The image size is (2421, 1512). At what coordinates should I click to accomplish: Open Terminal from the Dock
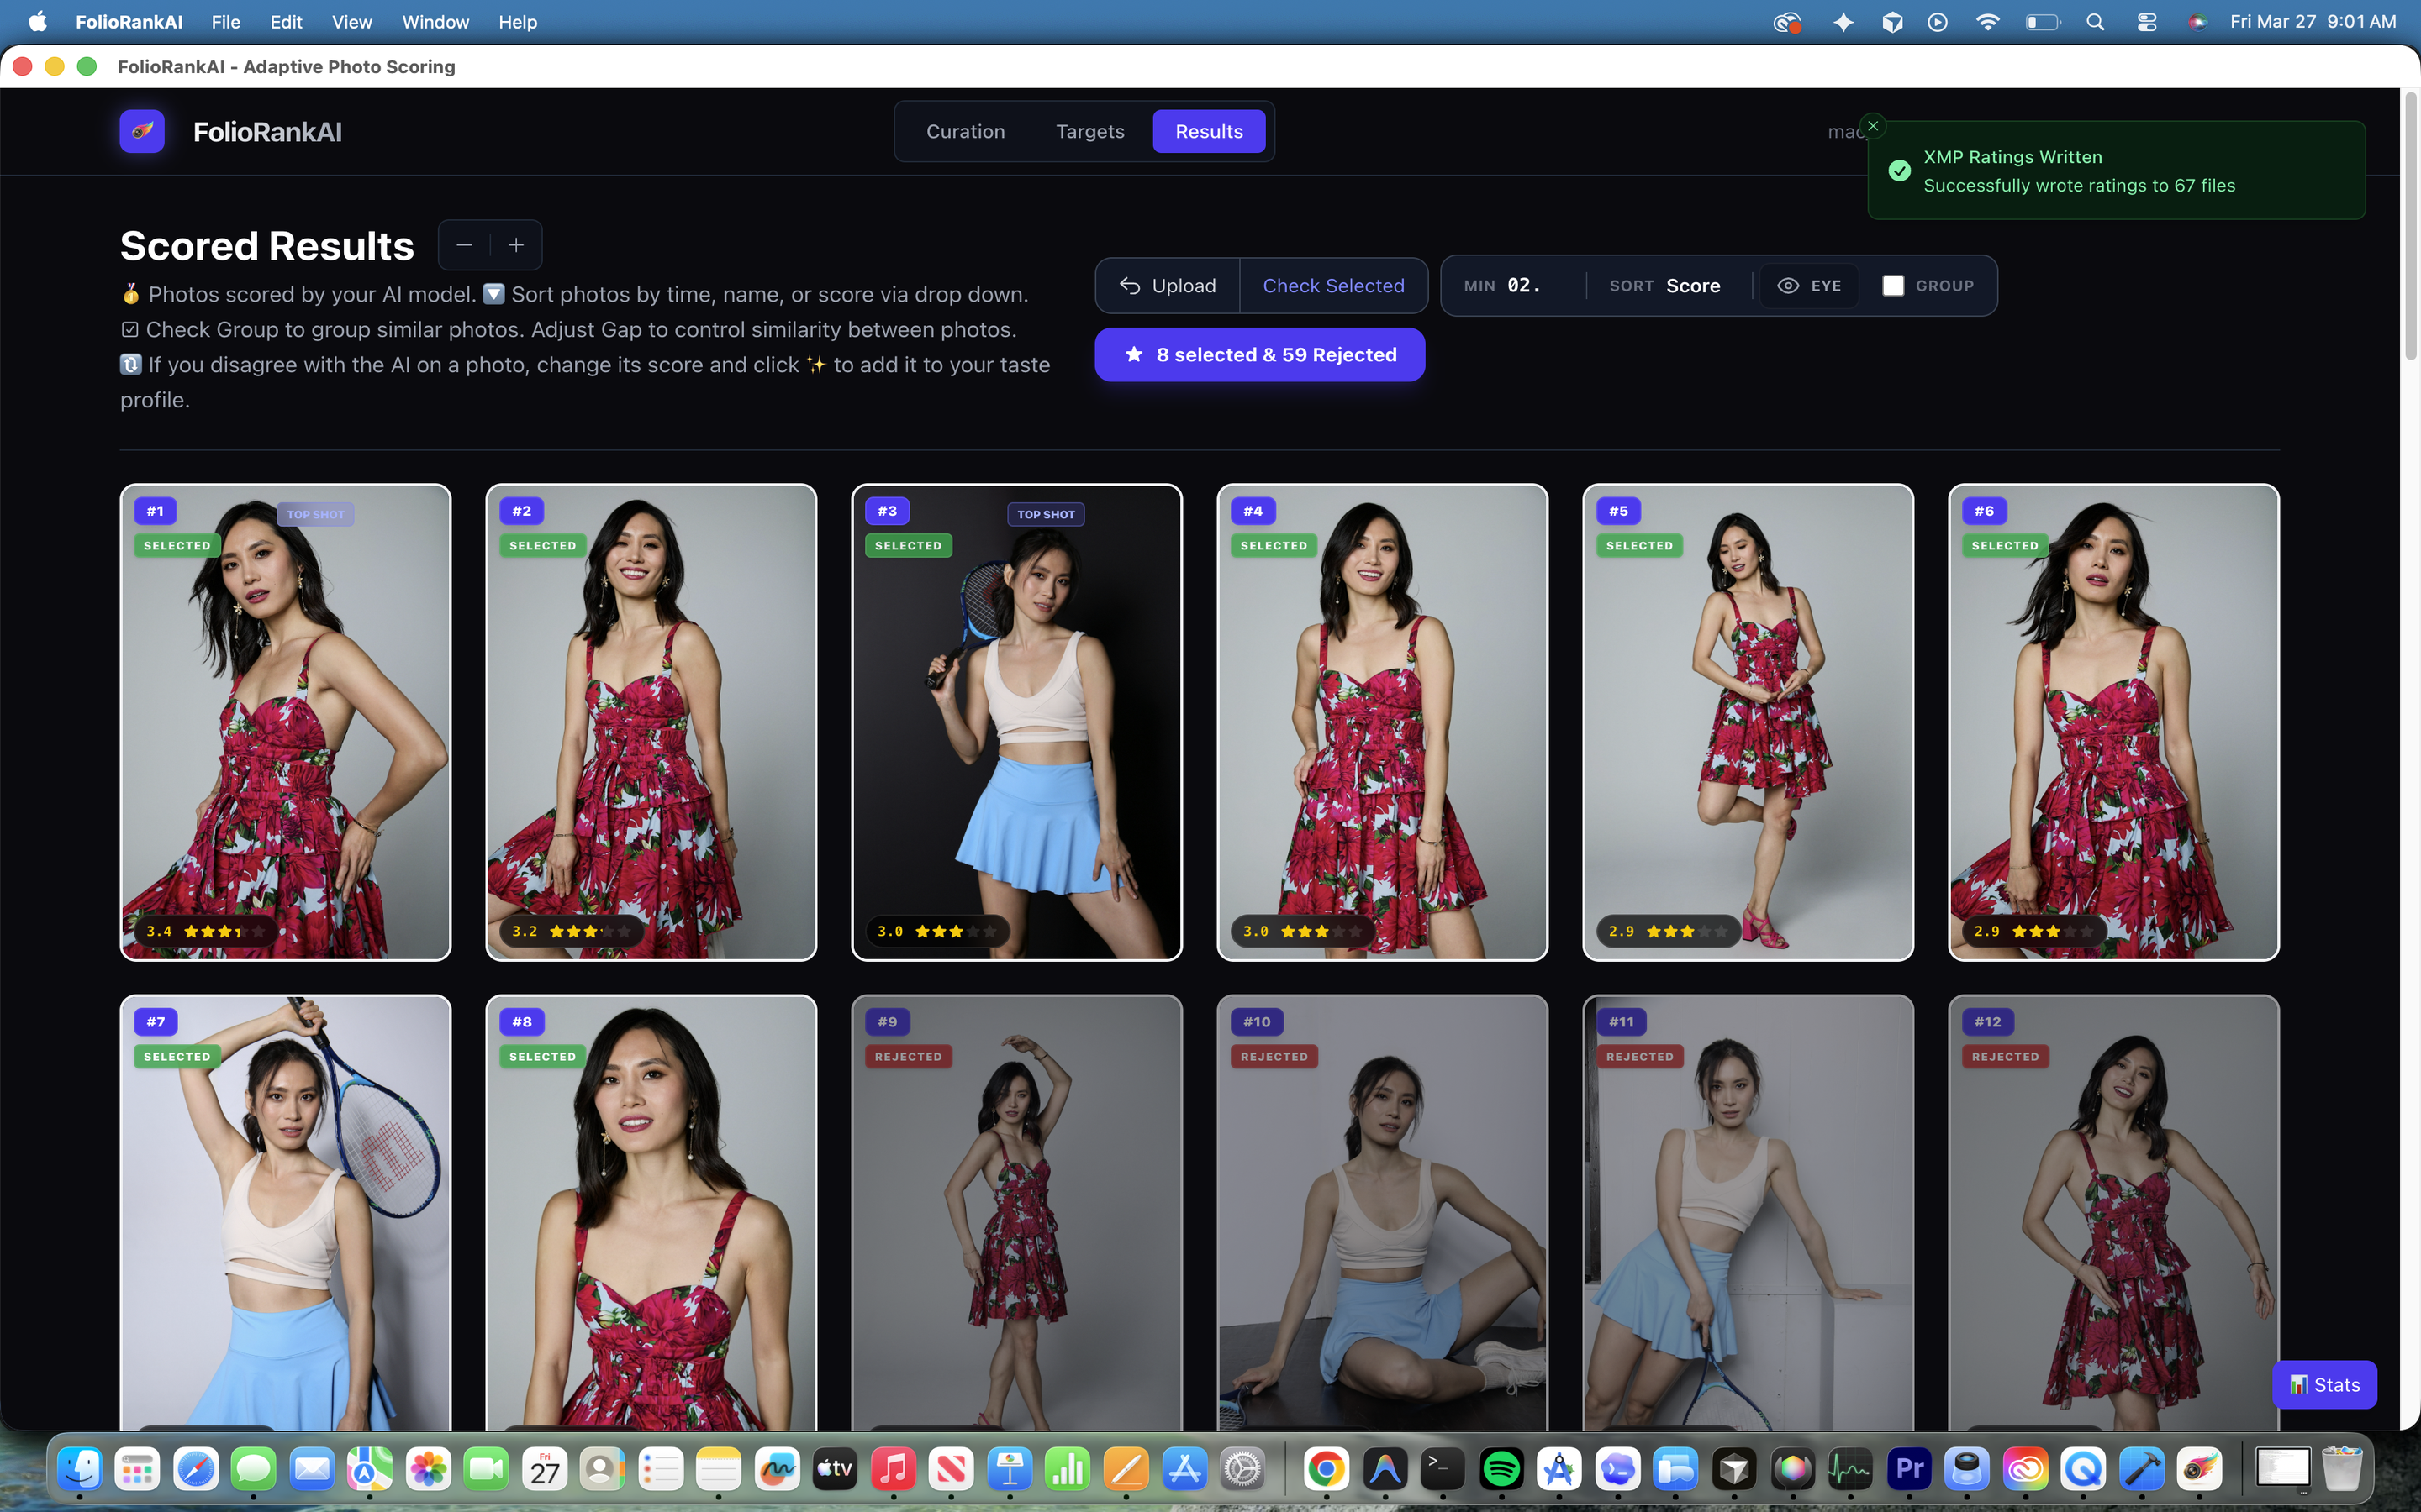pos(1443,1469)
